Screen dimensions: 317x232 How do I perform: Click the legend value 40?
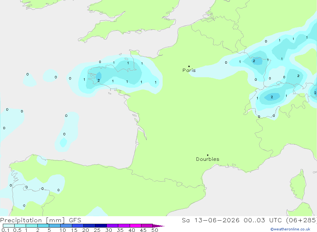(x=132, y=230)
